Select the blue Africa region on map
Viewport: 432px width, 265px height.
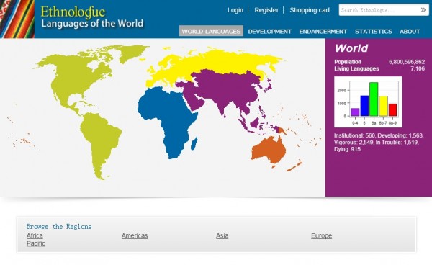click(168, 118)
